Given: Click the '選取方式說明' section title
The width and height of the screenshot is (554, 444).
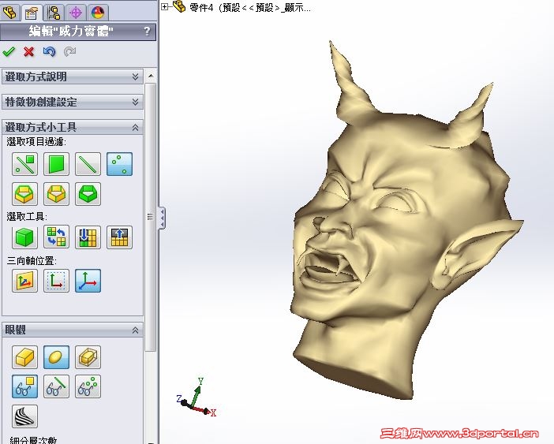Looking at the screenshot, I should pyautogui.click(x=36, y=76).
